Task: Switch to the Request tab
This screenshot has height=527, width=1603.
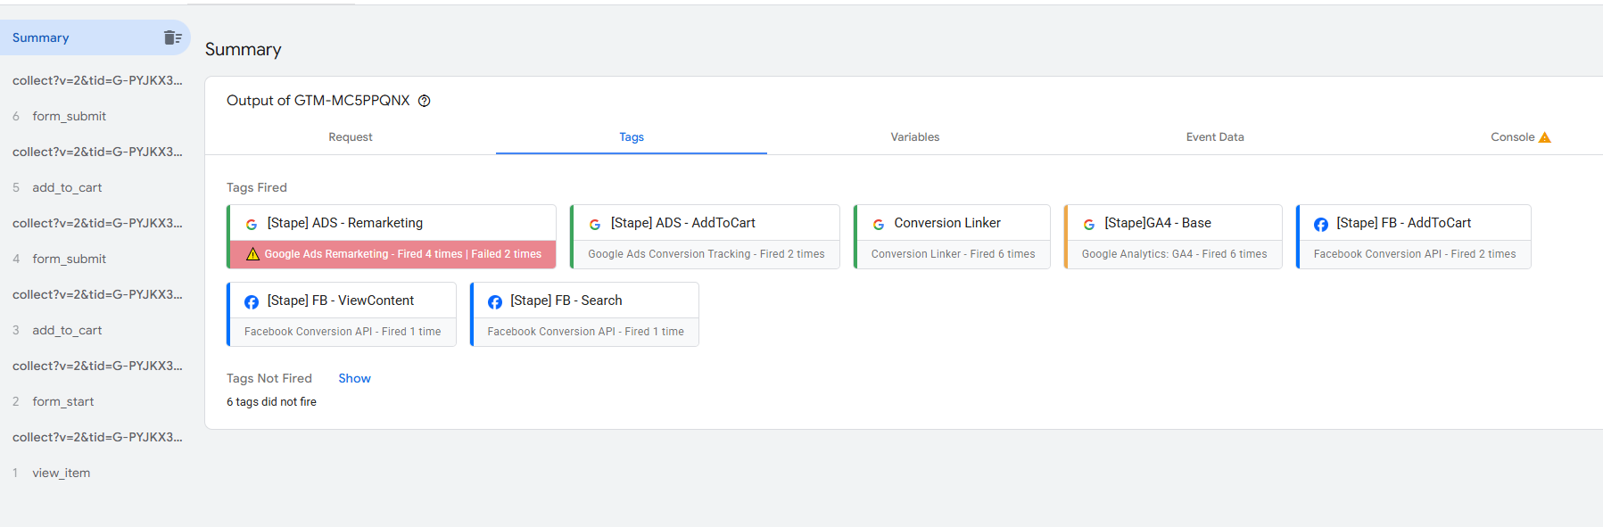Action: [x=350, y=137]
